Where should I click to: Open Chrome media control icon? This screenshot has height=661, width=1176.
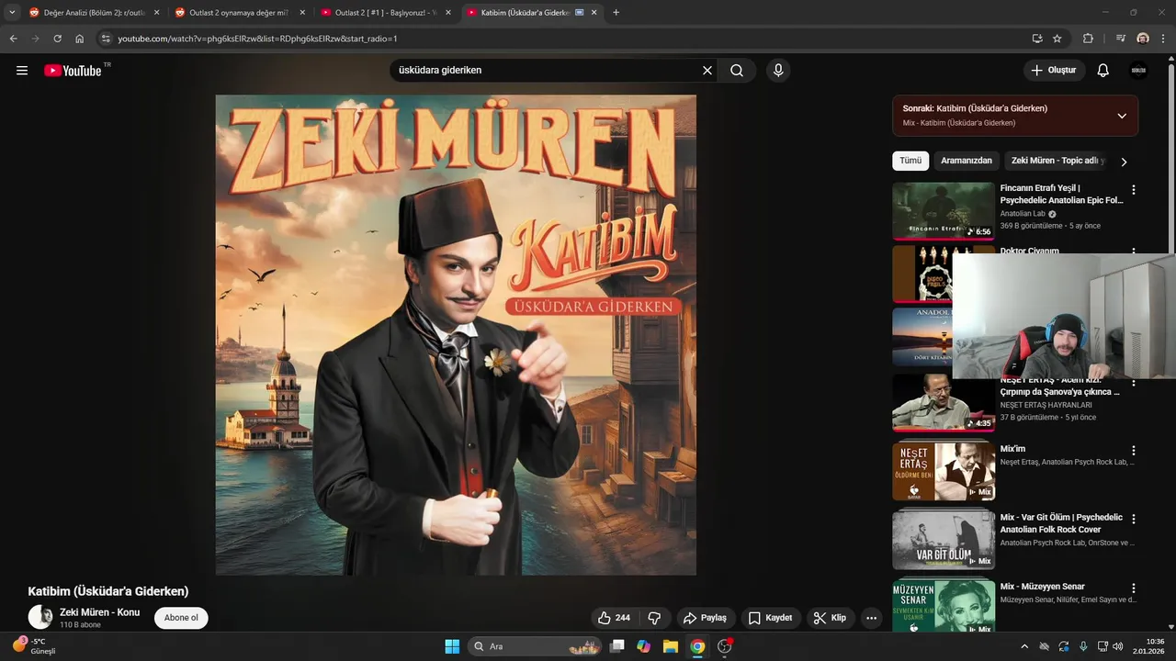1121,39
